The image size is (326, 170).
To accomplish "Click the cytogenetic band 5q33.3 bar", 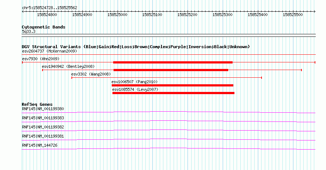I will pos(168,35).
